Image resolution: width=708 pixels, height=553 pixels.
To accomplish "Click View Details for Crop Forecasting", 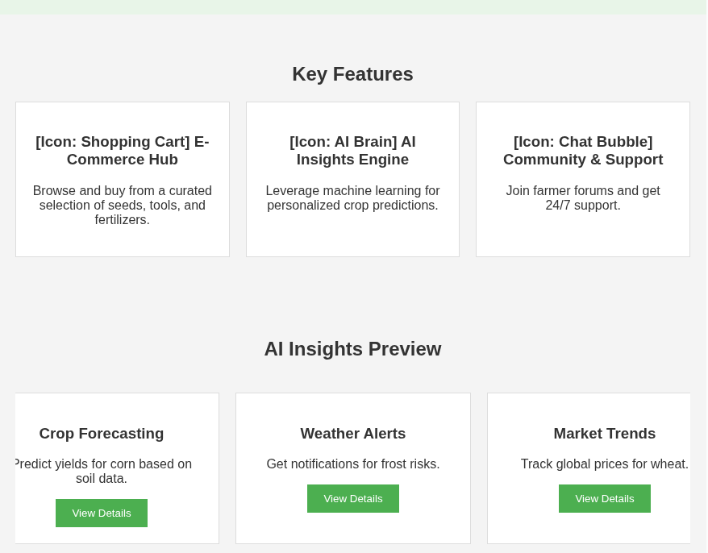I will tap(102, 513).
